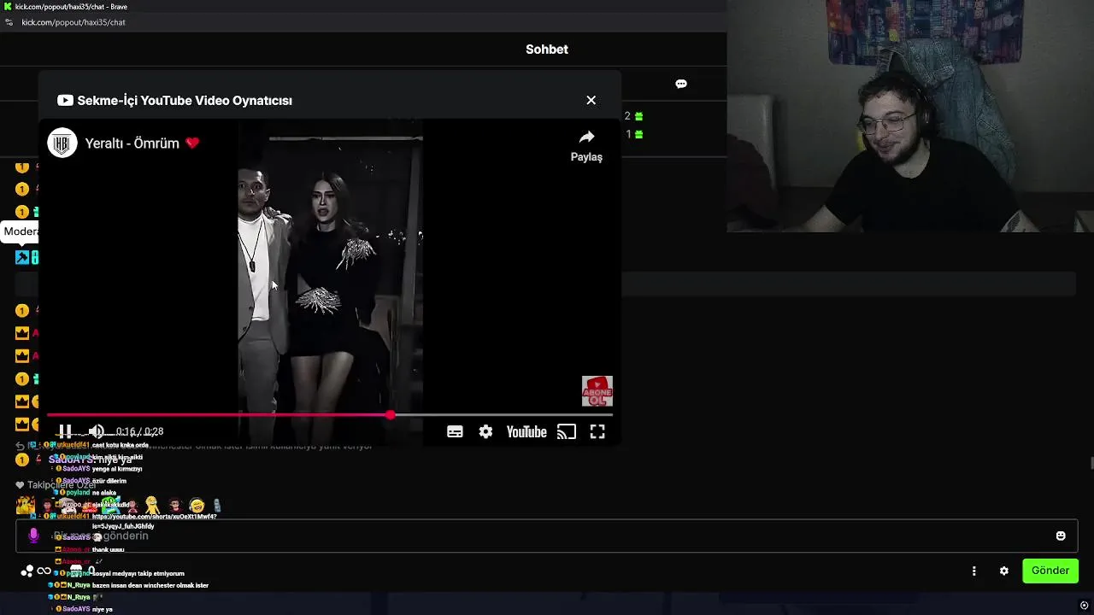The width and height of the screenshot is (1094, 615).
Task: Click the three-dots cluster icon at bottom left
Action: pyautogui.click(x=26, y=571)
